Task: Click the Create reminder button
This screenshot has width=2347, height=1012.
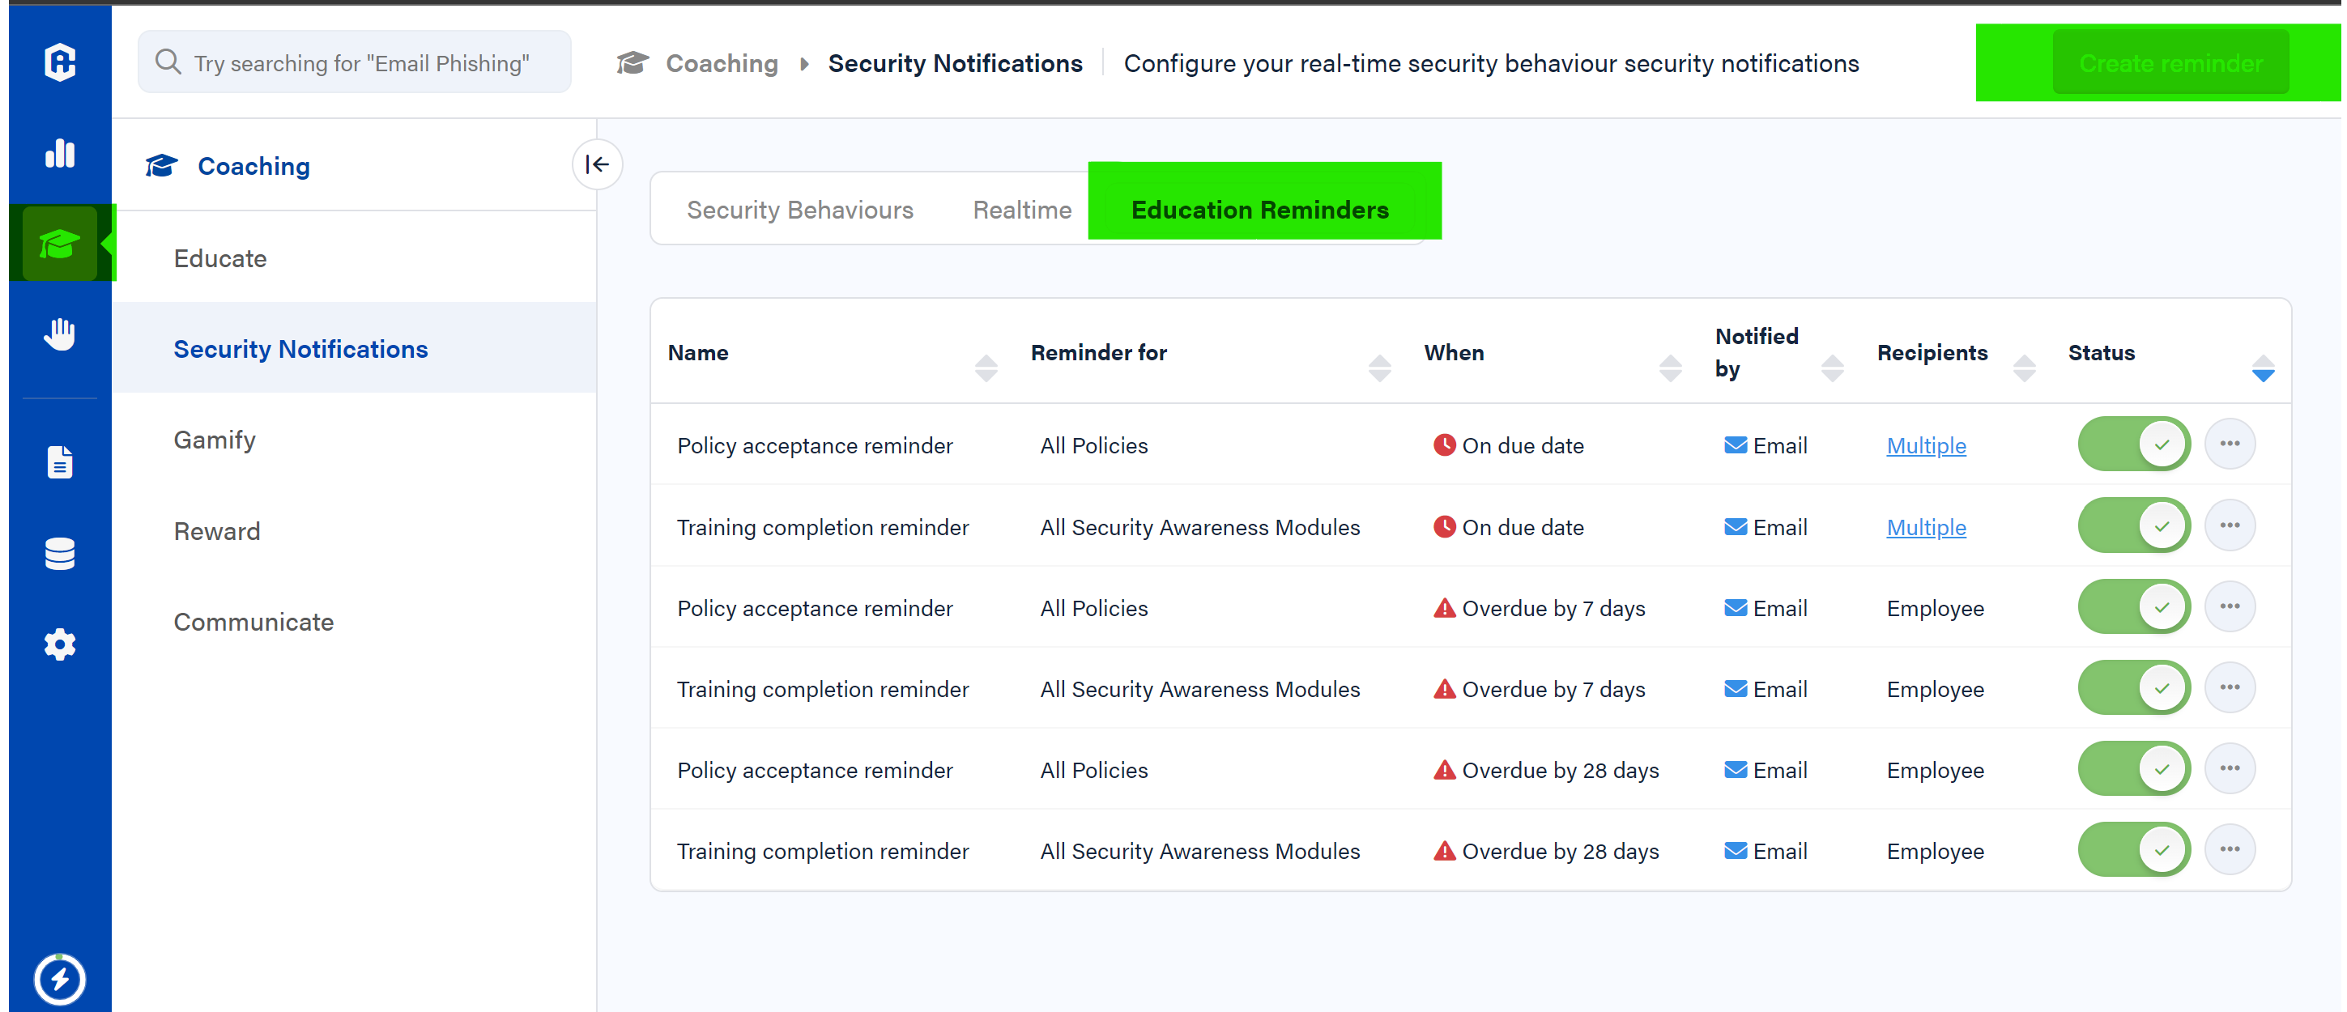Action: [2170, 63]
